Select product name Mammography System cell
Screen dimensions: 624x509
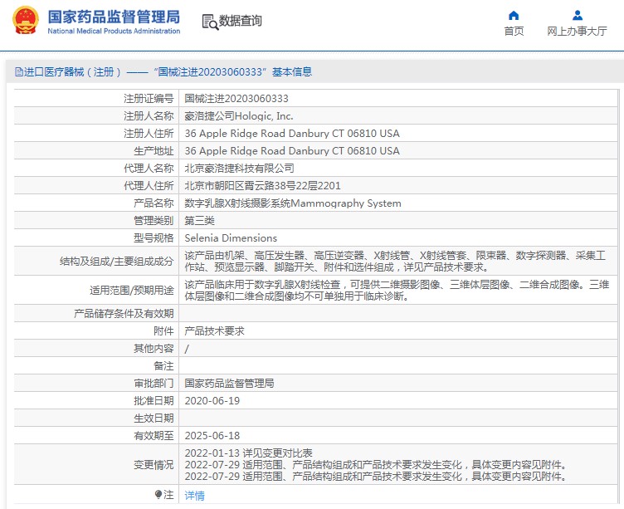(293, 203)
